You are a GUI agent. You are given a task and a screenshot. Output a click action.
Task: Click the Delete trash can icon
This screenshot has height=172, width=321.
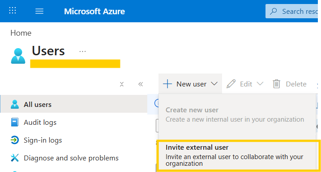click(x=276, y=84)
